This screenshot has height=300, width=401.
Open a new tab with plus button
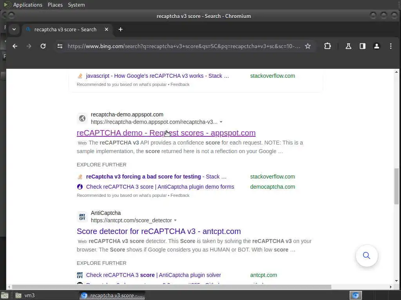click(121, 30)
